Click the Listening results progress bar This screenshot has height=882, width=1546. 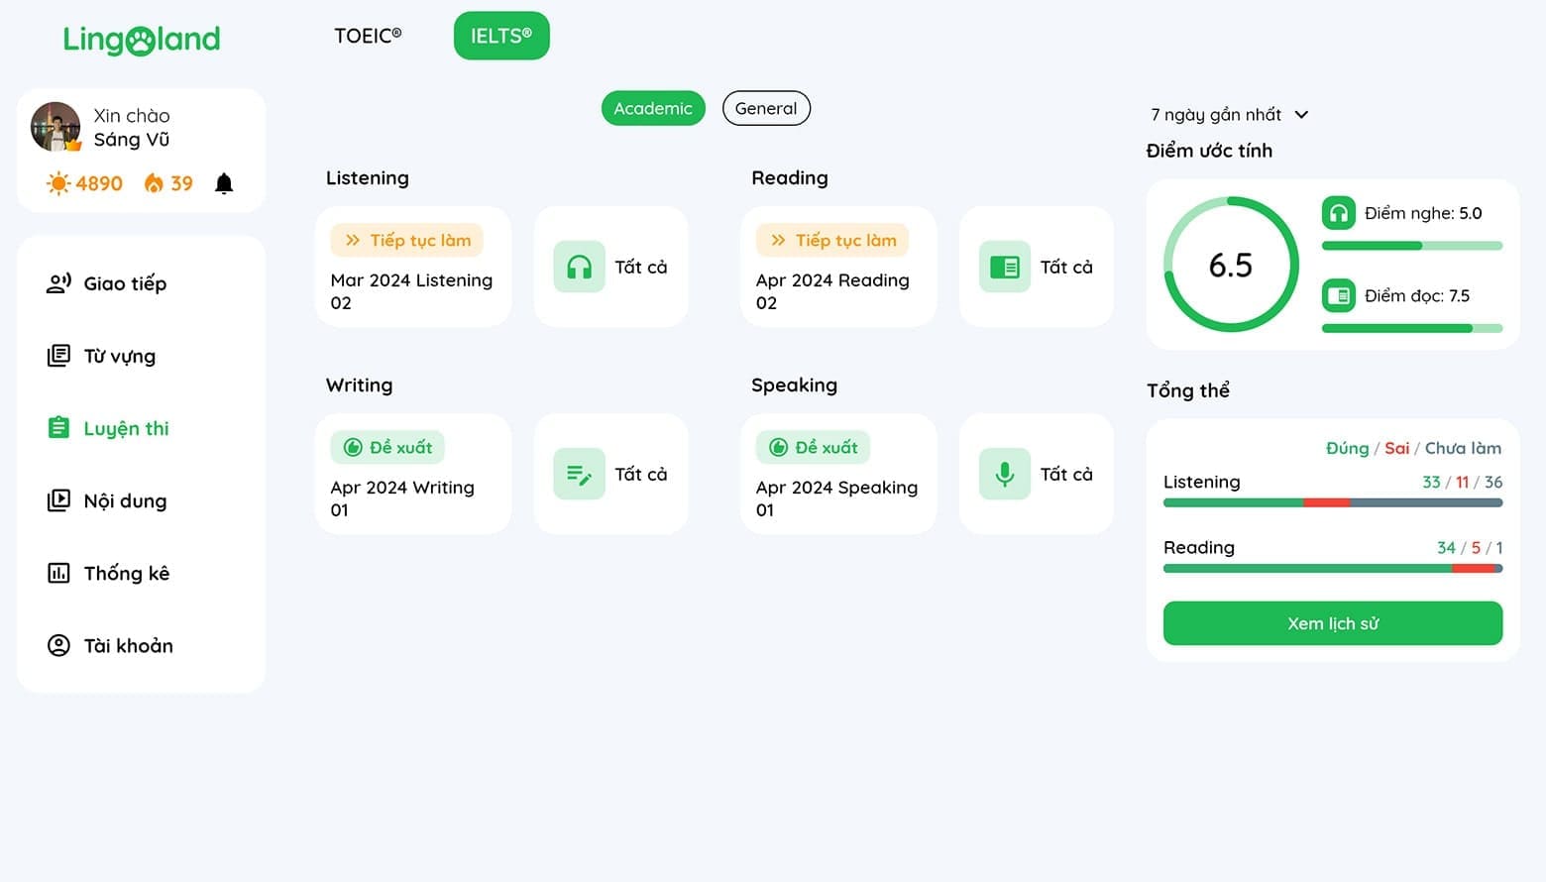pyautogui.click(x=1332, y=502)
